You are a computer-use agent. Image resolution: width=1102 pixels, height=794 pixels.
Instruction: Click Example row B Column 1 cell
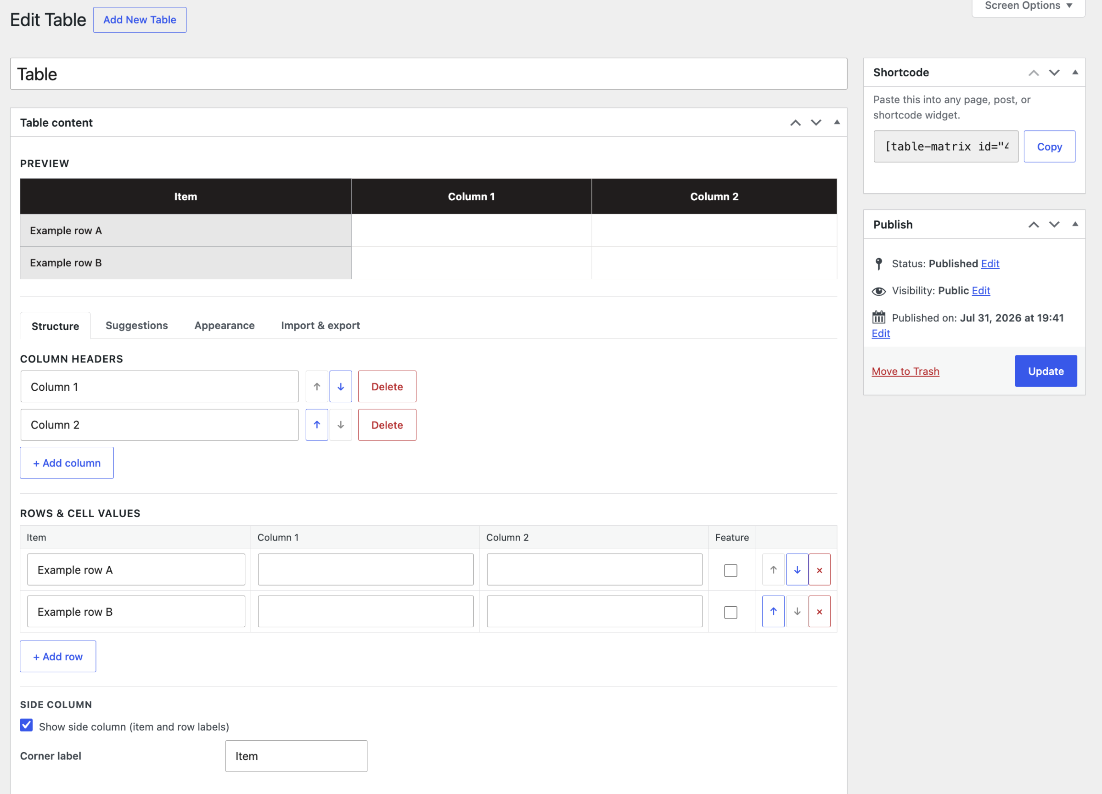365,611
